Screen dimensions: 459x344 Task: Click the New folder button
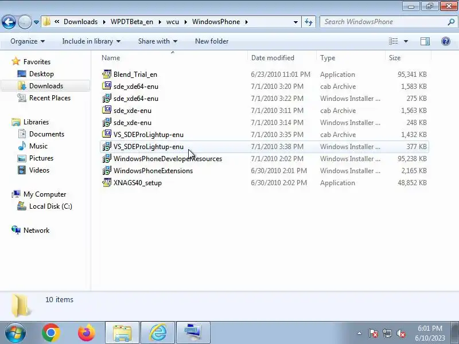pyautogui.click(x=212, y=41)
